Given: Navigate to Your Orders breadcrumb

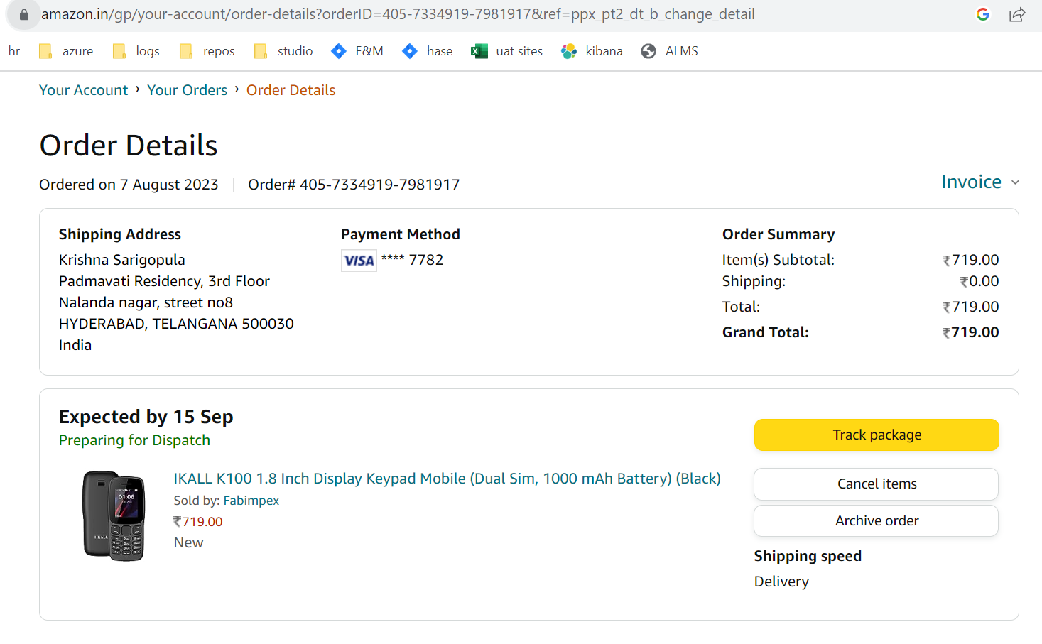Looking at the screenshot, I should 187,90.
